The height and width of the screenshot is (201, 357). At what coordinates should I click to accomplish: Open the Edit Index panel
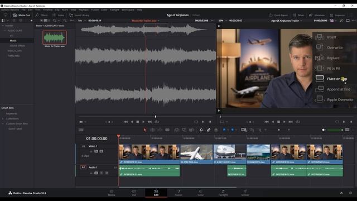tap(58, 15)
